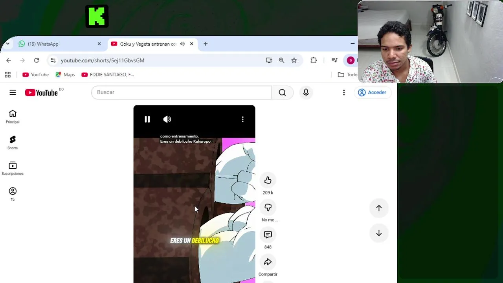Open the YouTube hamburger guide menu
This screenshot has height=283, width=503.
pos(13,92)
